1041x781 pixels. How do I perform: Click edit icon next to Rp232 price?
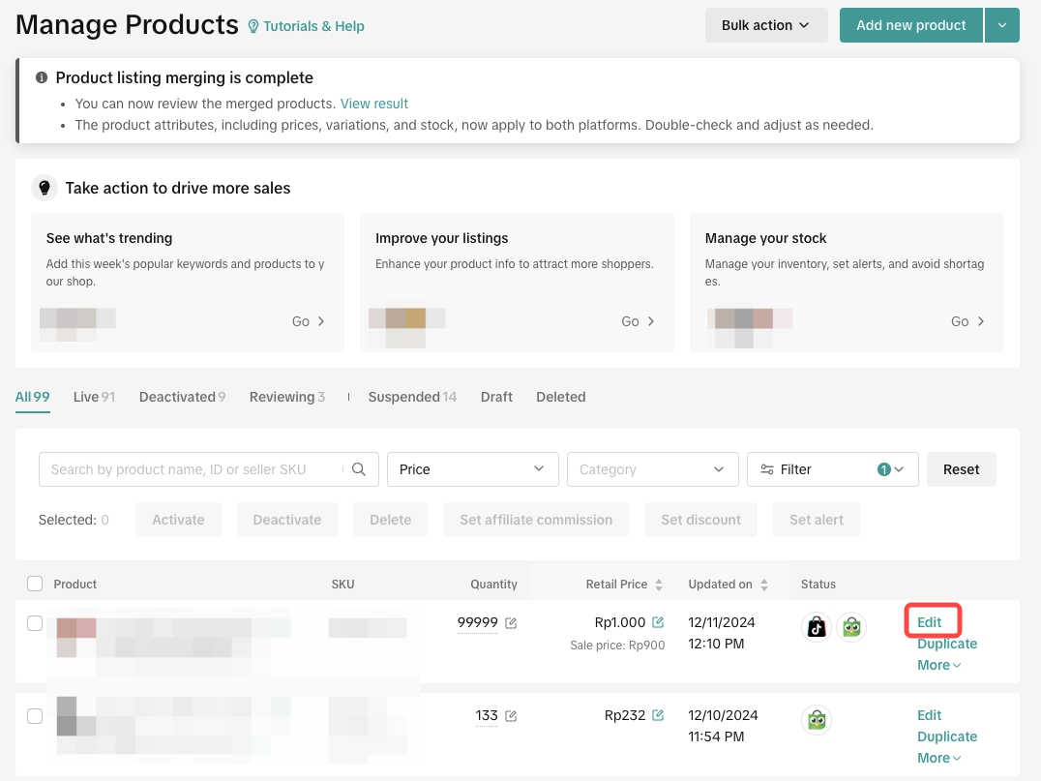(x=658, y=715)
